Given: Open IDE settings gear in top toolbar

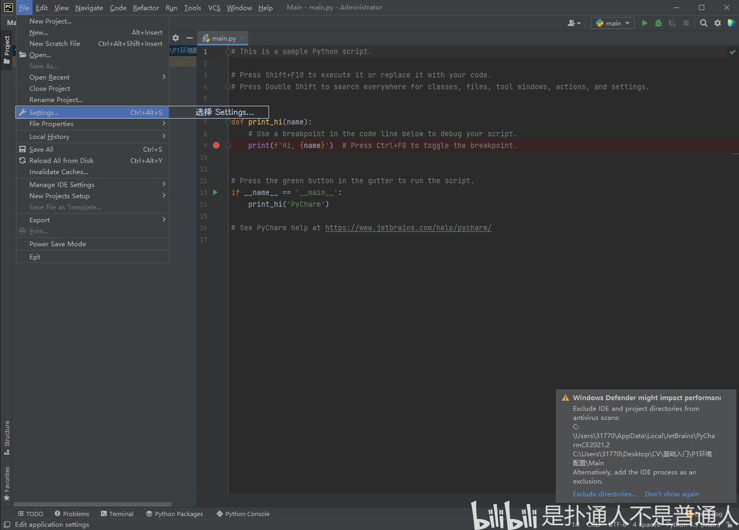Looking at the screenshot, I should click(x=717, y=23).
